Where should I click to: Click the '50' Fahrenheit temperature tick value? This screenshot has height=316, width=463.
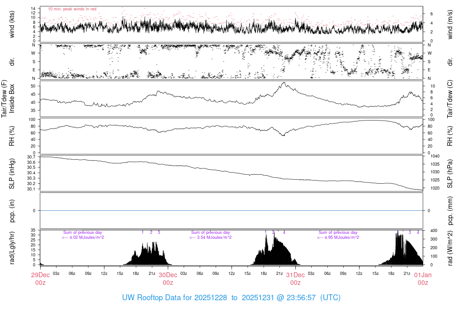[x=33, y=86]
